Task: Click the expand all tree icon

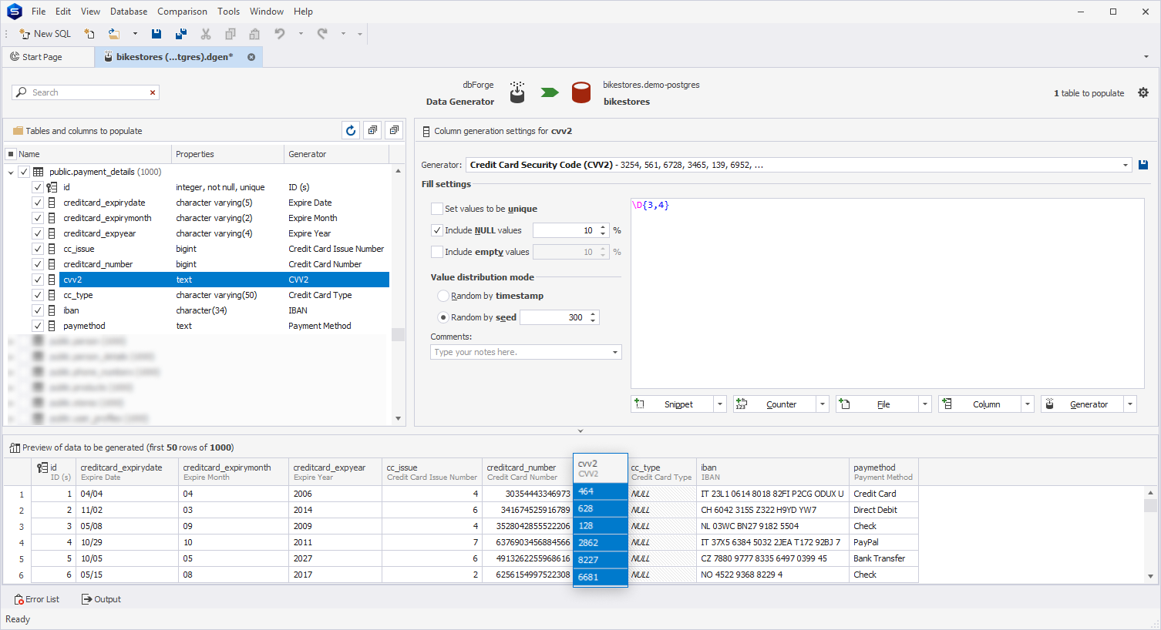Action: point(372,130)
